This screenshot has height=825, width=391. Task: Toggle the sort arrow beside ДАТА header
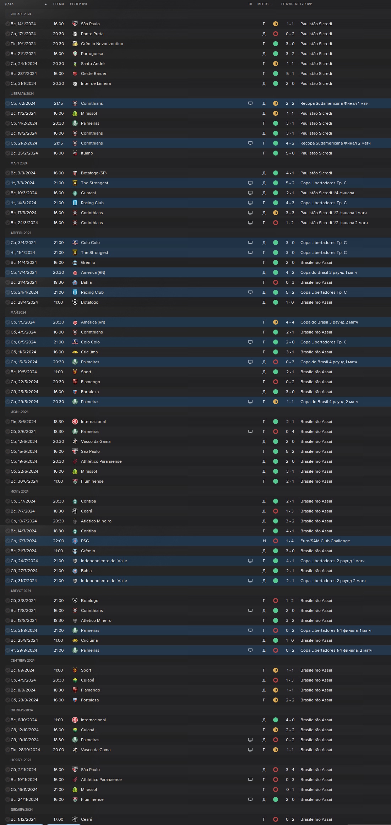tap(45, 4)
